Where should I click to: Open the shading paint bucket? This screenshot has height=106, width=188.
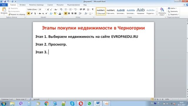85,14
